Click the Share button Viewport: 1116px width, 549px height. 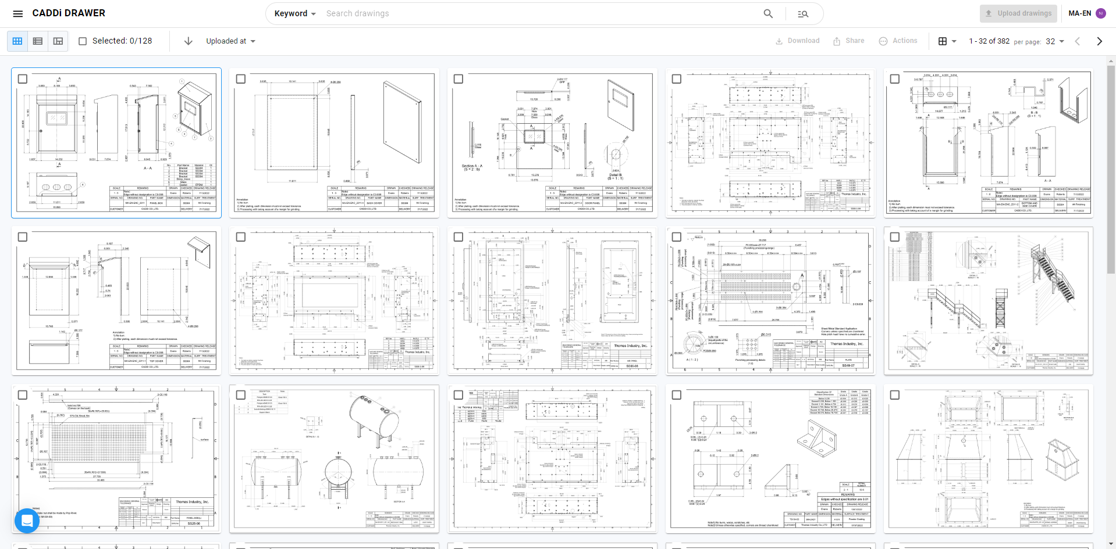[848, 41]
